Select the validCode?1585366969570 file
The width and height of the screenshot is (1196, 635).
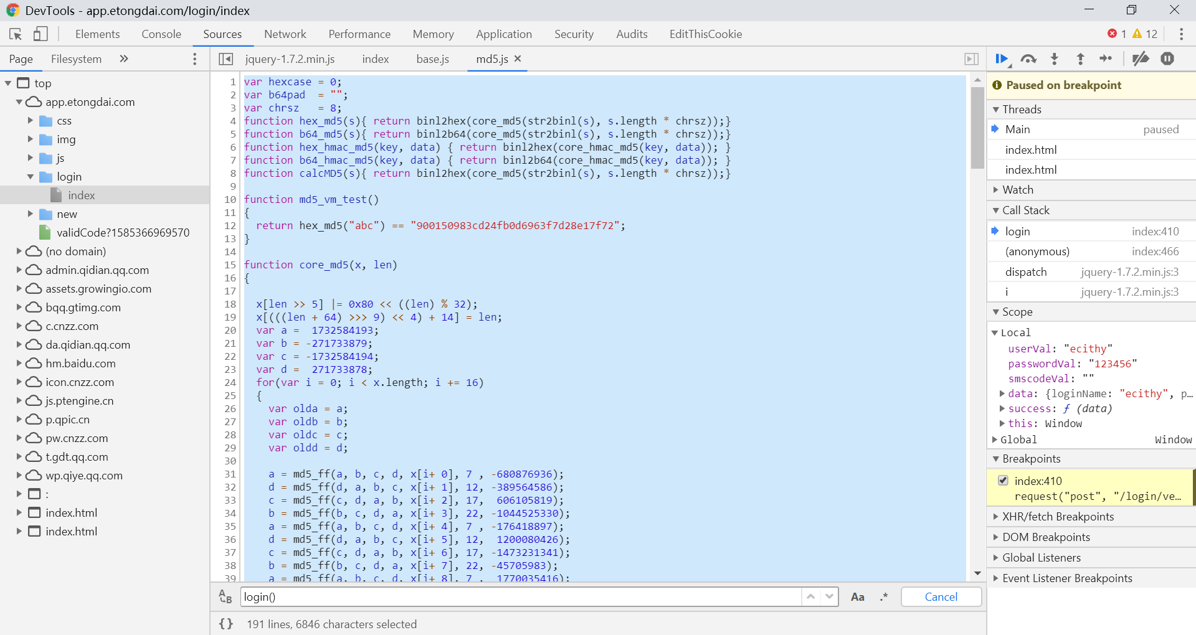123,232
